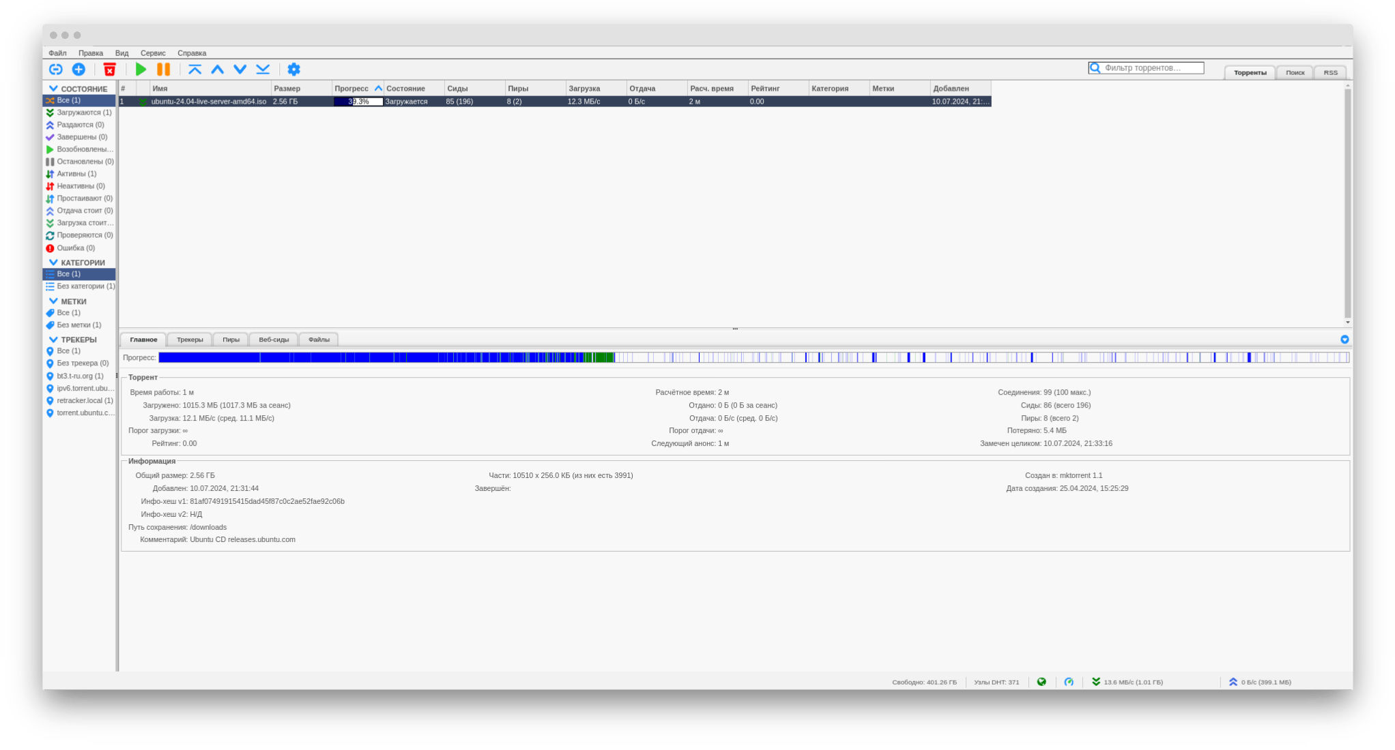Select the Возобновлены status filter
1395x750 pixels.
click(79, 149)
